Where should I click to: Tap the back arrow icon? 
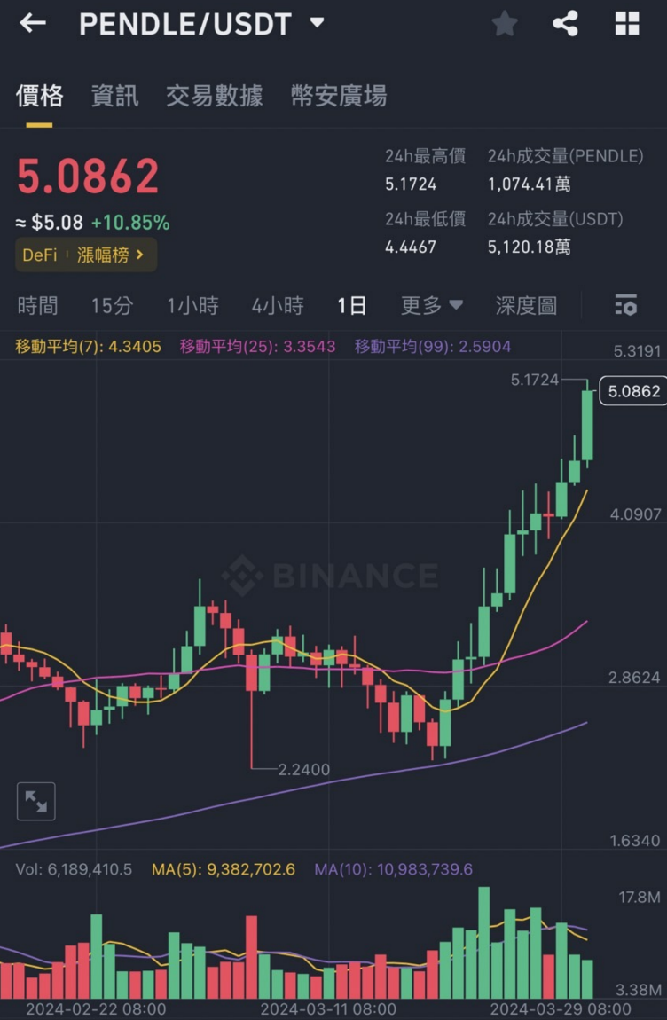[33, 24]
